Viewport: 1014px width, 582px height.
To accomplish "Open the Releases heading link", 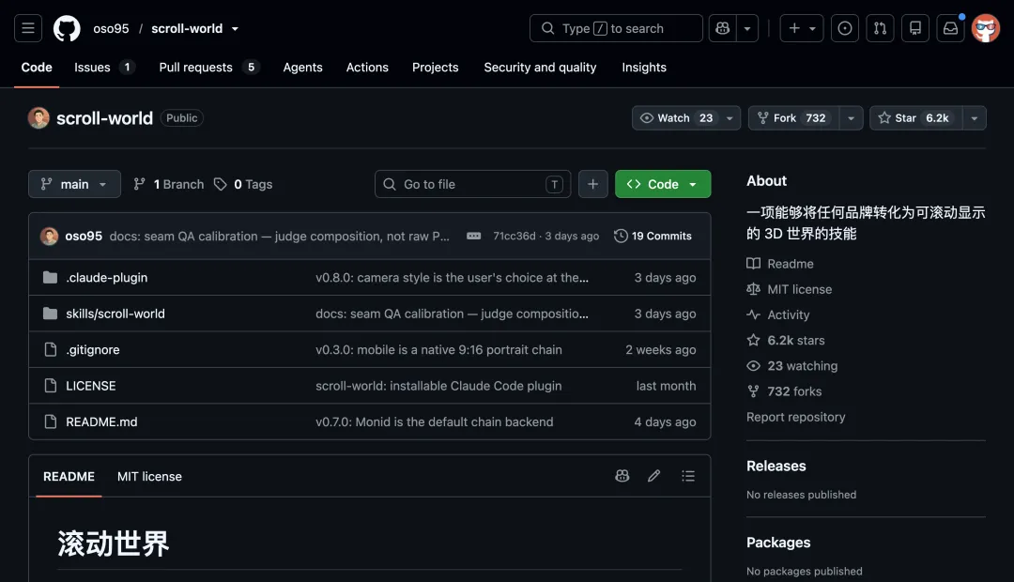I will 776,467.
